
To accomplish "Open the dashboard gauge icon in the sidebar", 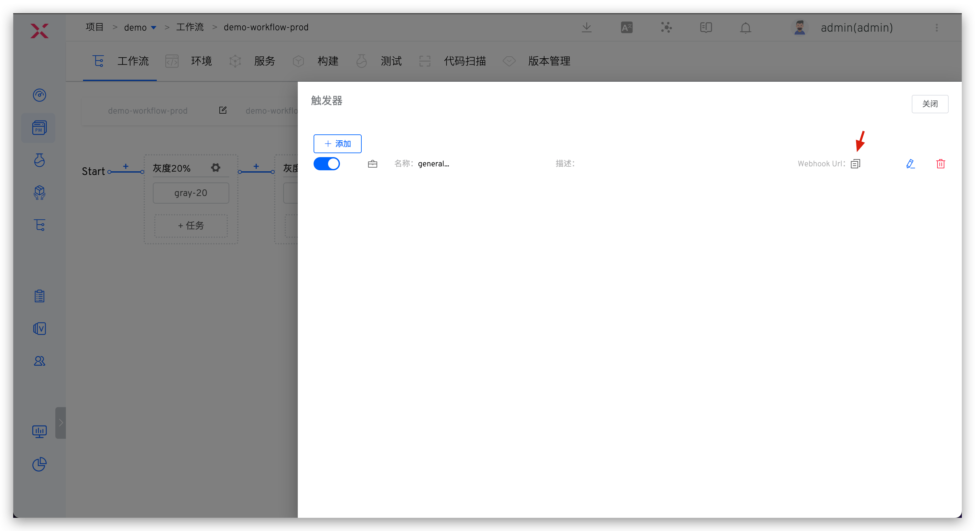I will [40, 95].
